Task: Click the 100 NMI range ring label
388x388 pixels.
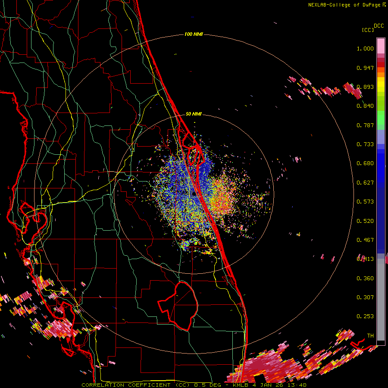Action: coord(194,34)
